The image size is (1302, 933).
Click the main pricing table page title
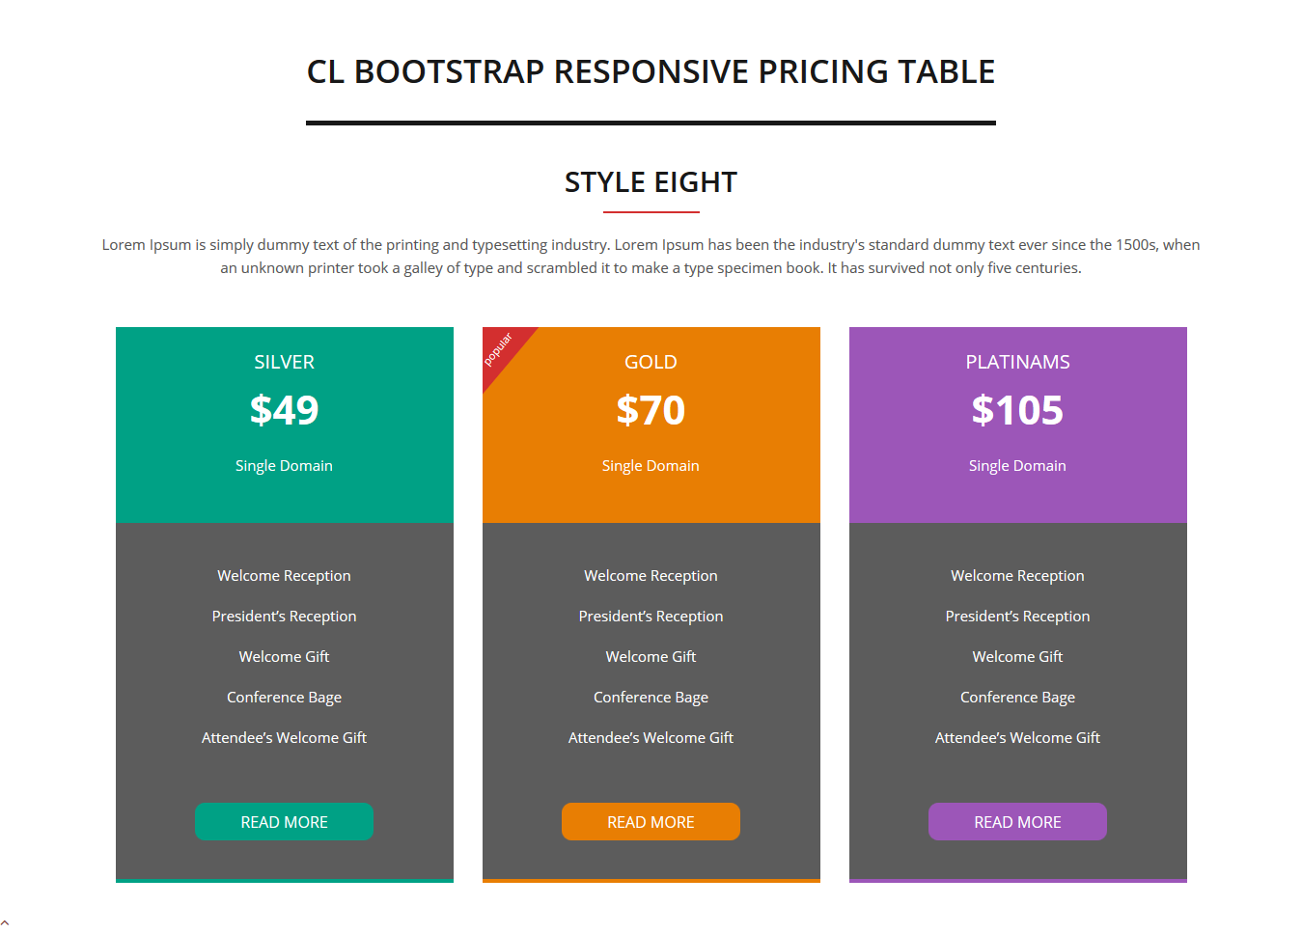(651, 71)
